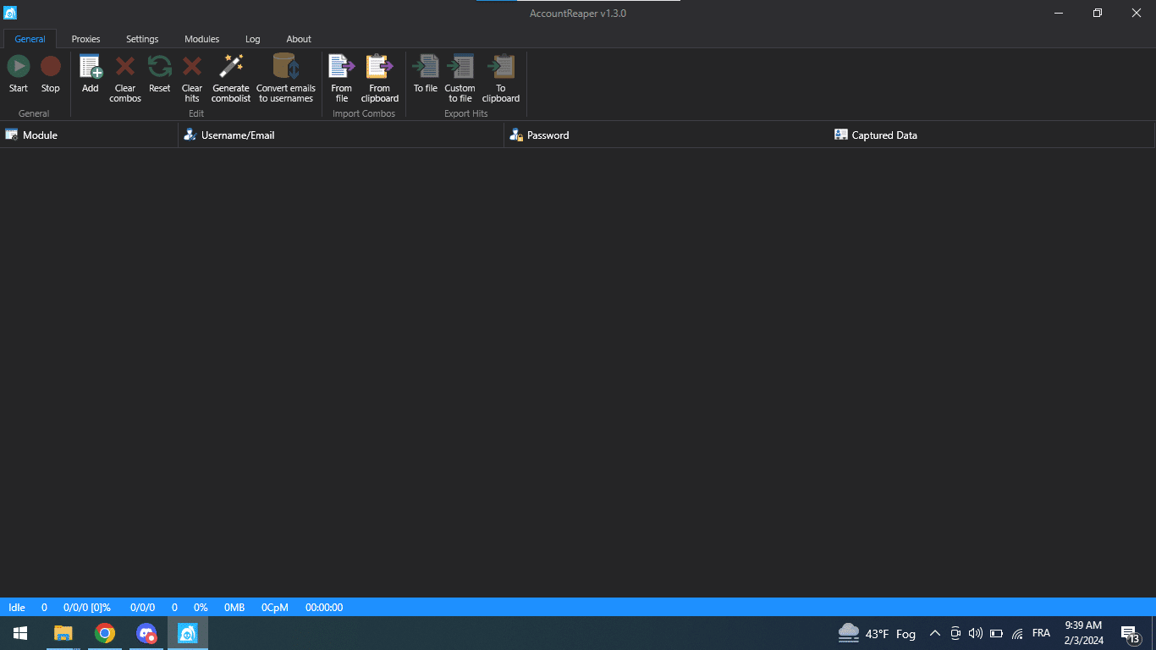Import combos From clipboard

click(380, 66)
